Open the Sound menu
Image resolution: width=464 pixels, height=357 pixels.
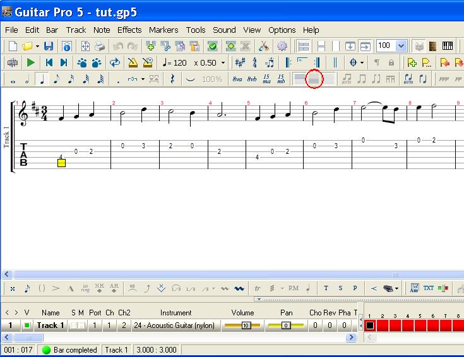pyautogui.click(x=224, y=30)
